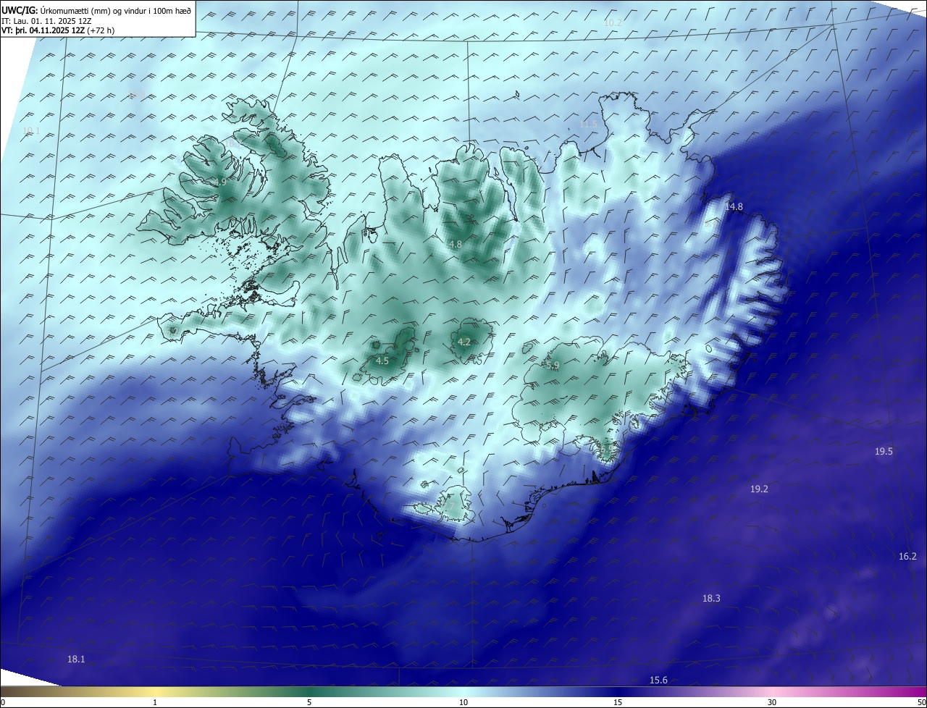Click the 'VT: þri. 04.11.2025 12Z (+72 h)' line
The height and width of the screenshot is (708, 927).
point(58,30)
